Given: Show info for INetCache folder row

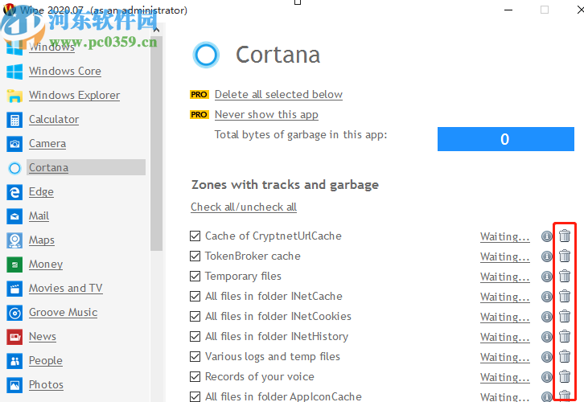Looking at the screenshot, I should click(546, 297).
